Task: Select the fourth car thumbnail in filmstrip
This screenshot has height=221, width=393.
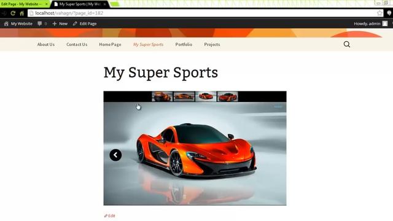Action: pos(228,96)
